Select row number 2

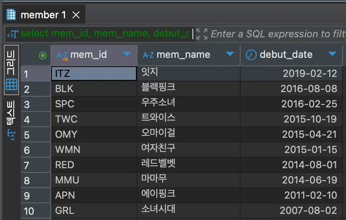click(x=36, y=89)
